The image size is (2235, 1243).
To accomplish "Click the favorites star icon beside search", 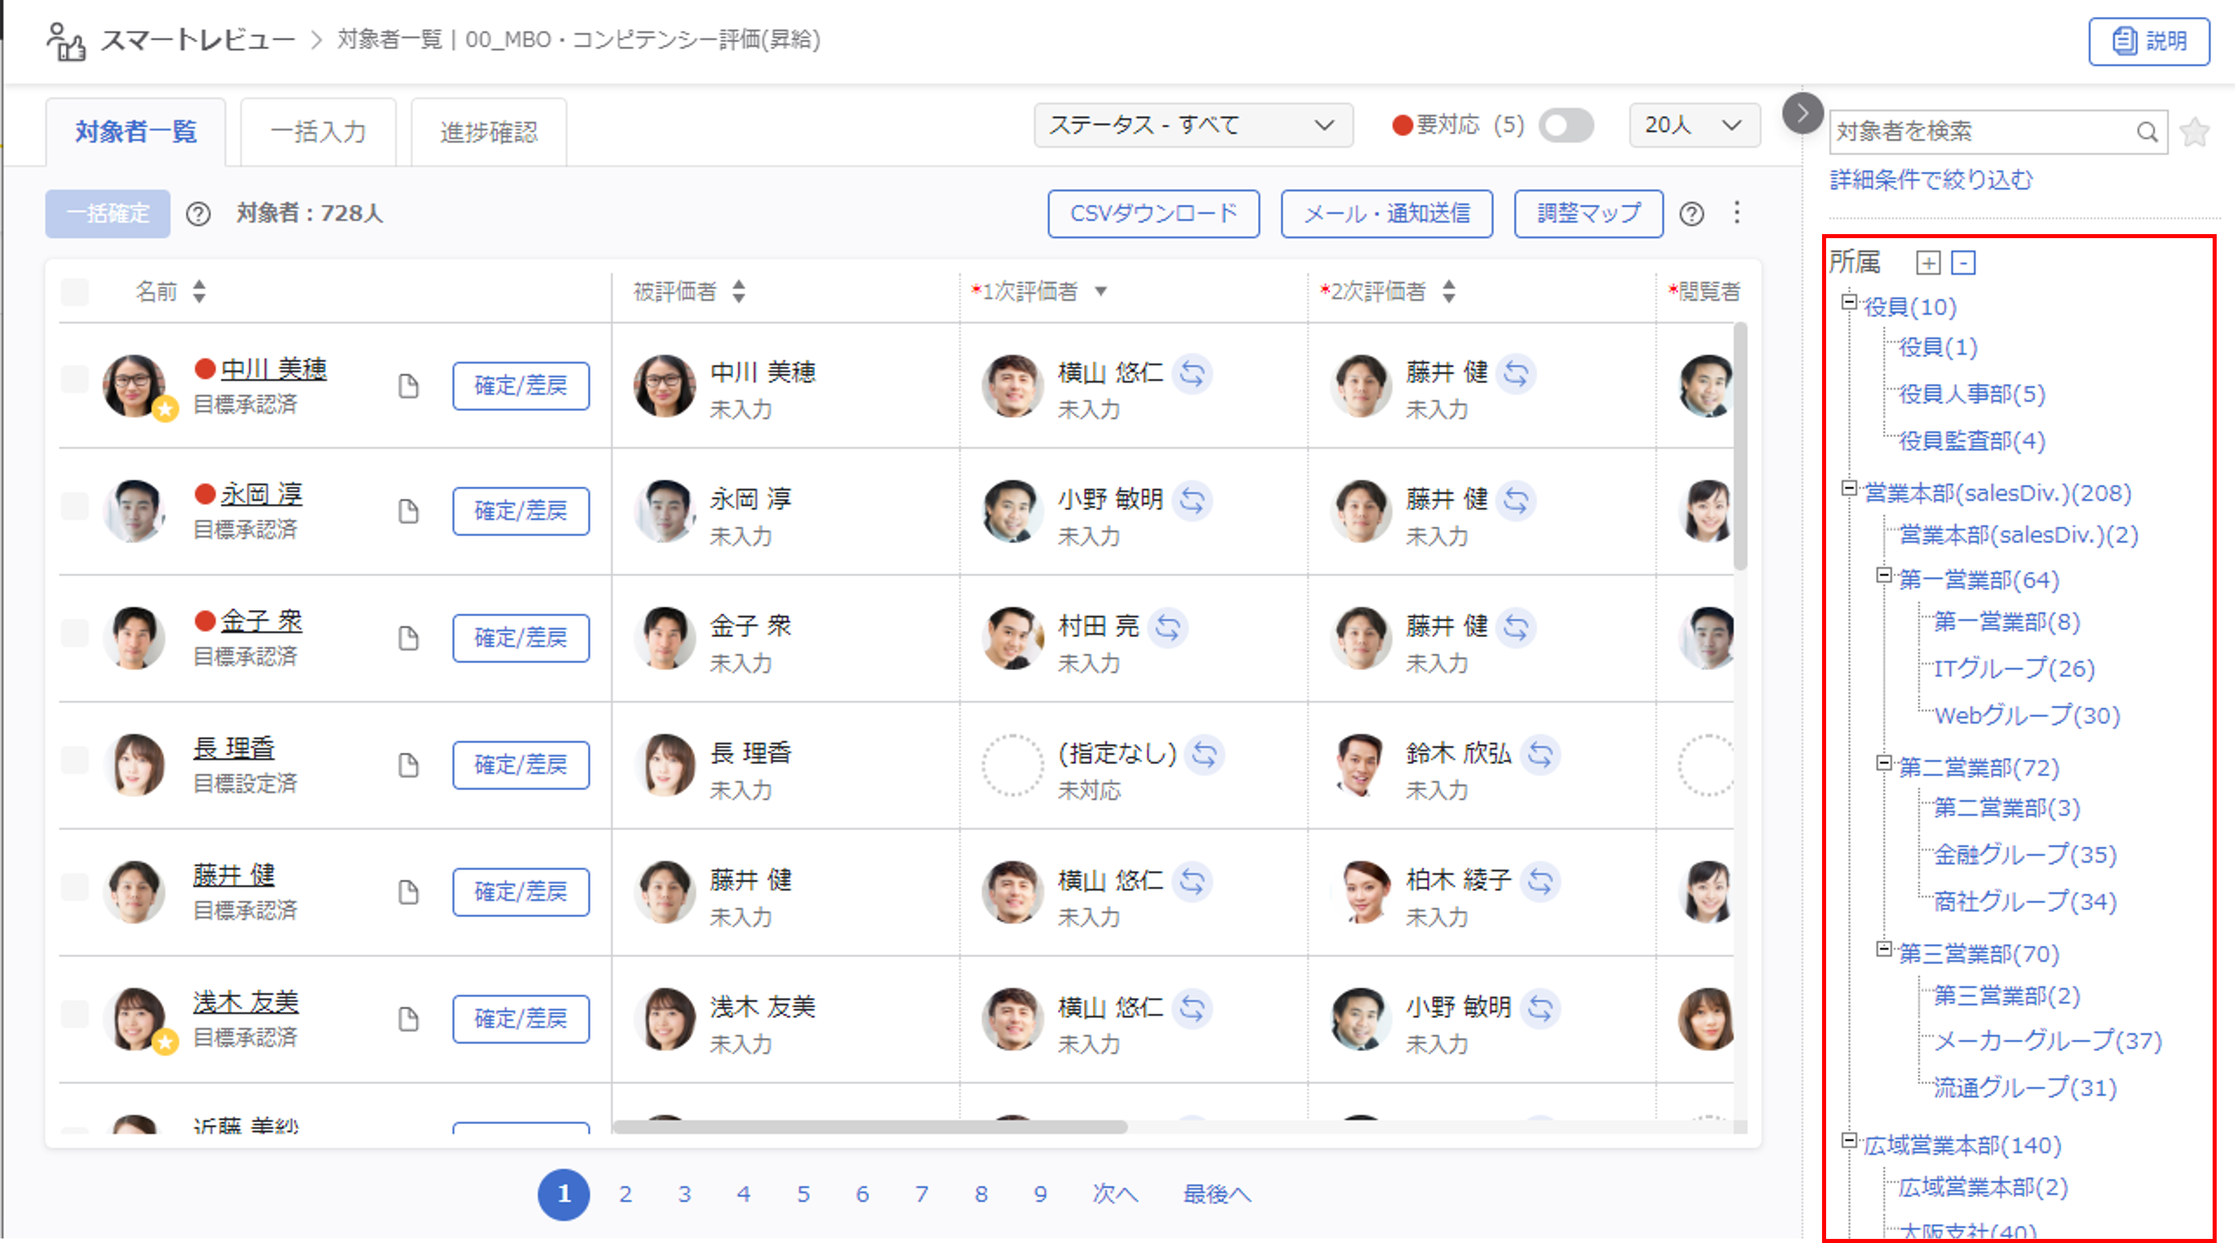I will pos(2194,132).
